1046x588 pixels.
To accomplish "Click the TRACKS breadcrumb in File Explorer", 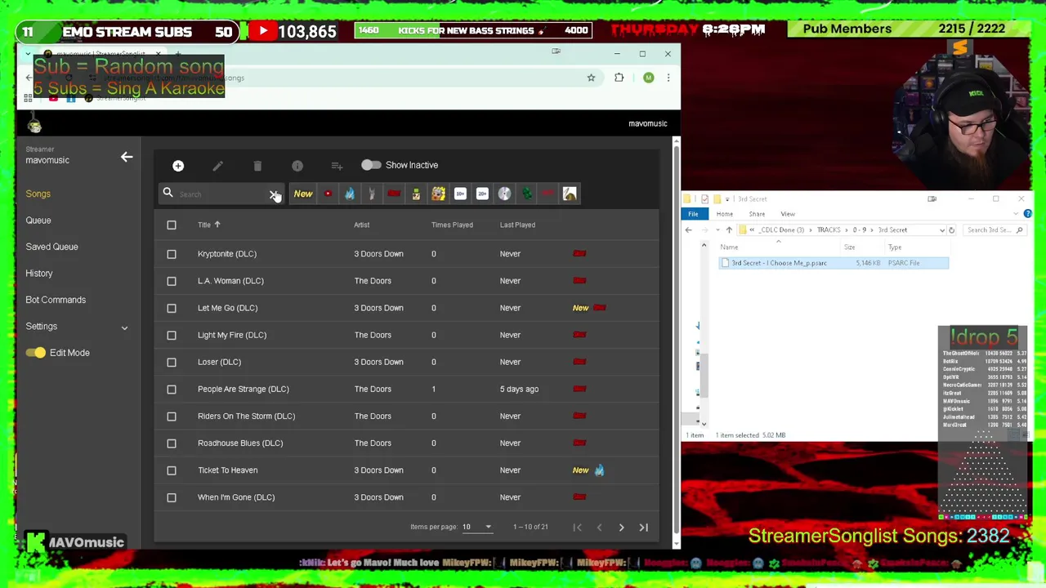I will pos(828,230).
